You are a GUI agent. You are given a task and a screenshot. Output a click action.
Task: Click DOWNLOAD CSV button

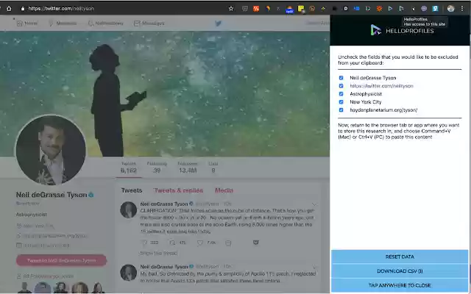pyautogui.click(x=400, y=271)
